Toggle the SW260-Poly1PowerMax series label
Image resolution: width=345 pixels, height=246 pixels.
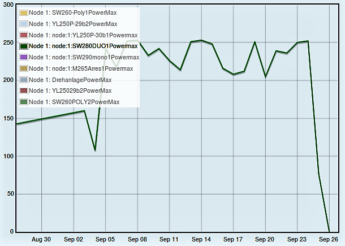[x=72, y=13]
